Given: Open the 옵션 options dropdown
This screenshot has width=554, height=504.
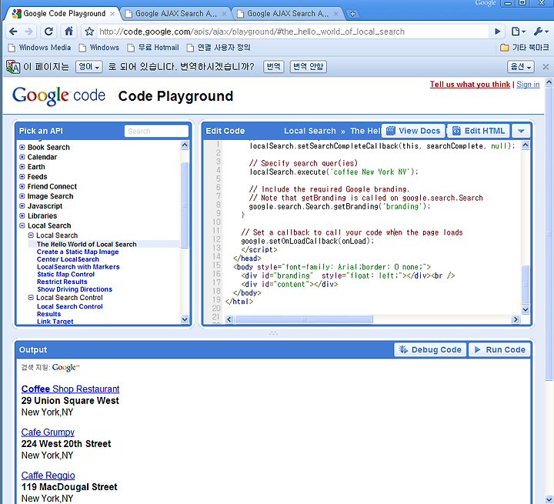Looking at the screenshot, I should click(x=520, y=66).
